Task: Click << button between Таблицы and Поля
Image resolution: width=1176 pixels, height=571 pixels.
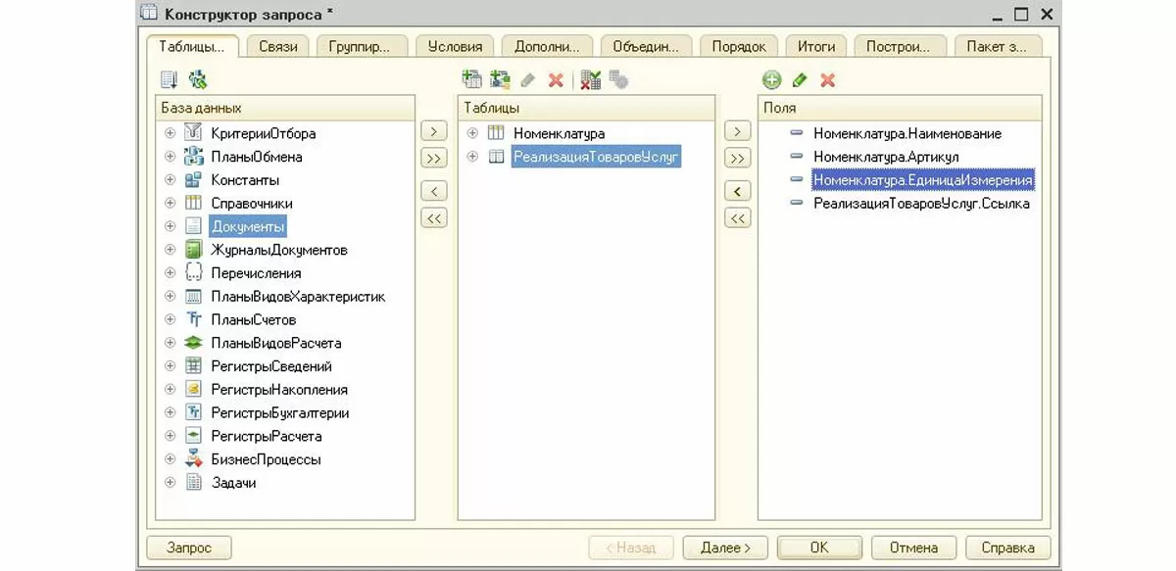Action: [x=737, y=217]
